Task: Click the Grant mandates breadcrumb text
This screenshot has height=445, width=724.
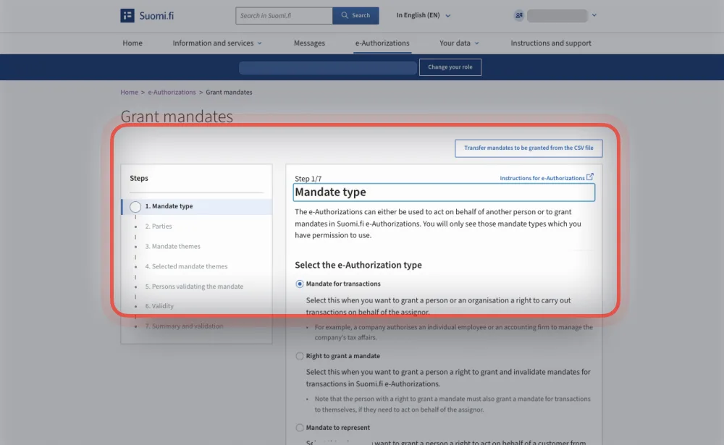Action: pos(229,93)
